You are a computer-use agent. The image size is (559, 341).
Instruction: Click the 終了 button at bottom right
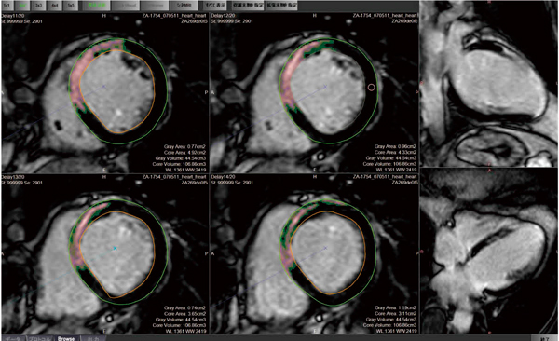click(544, 338)
